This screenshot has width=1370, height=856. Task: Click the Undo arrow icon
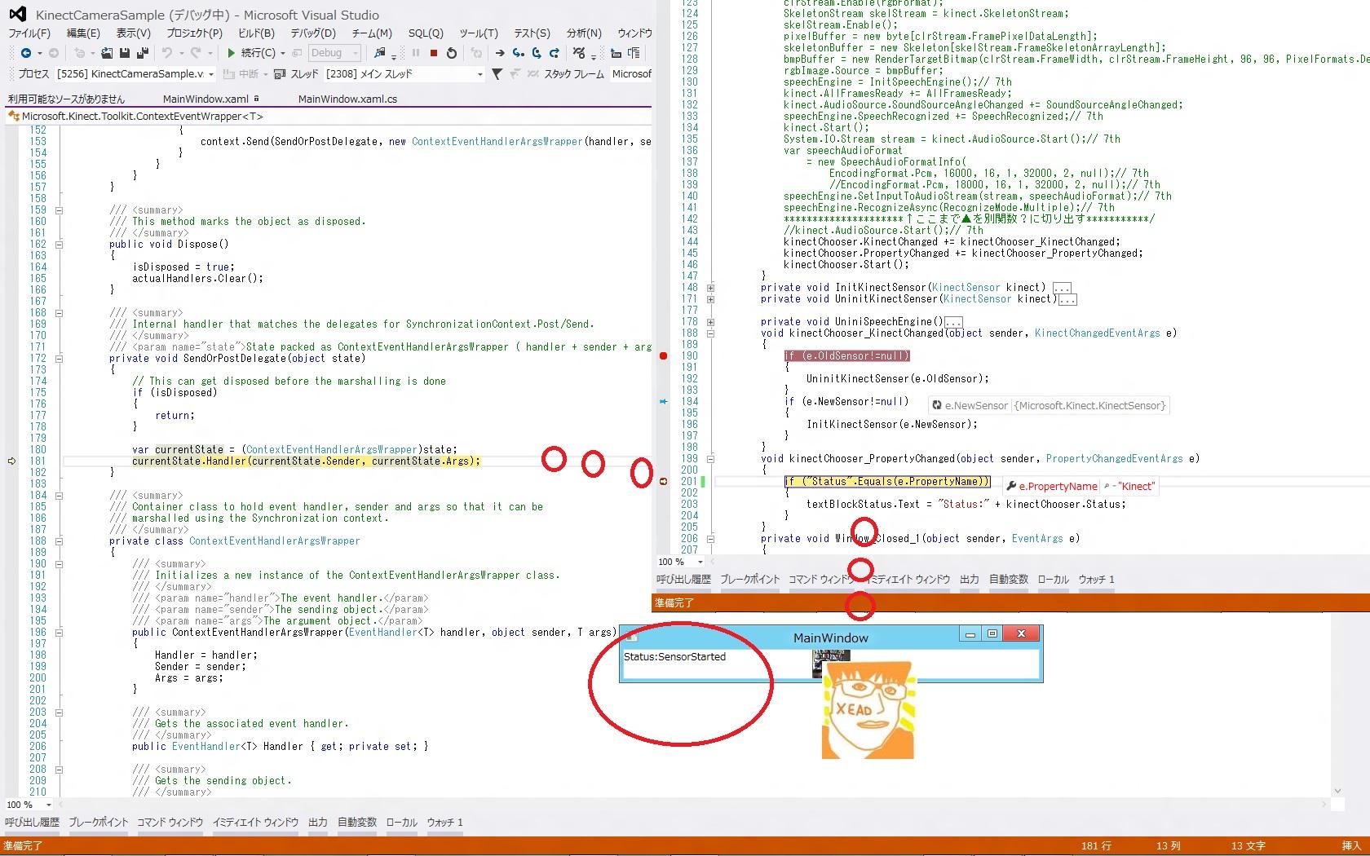point(167,53)
